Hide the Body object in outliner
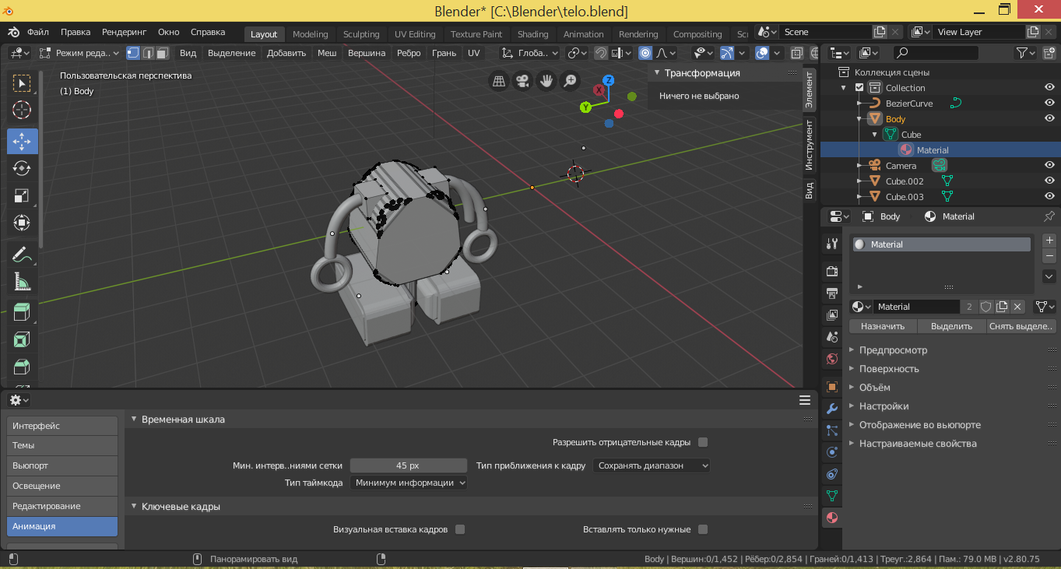1061x569 pixels. coord(1049,119)
